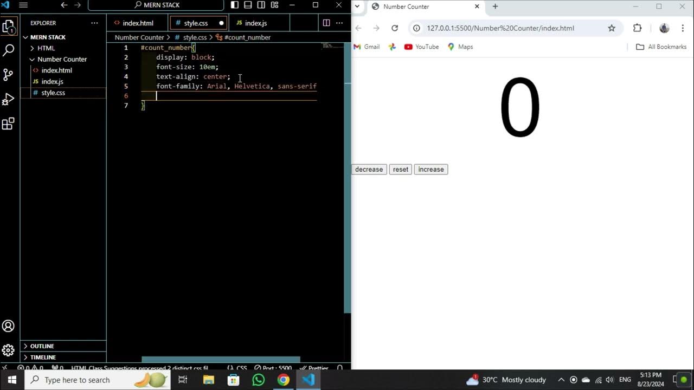694x390 pixels.
Task: Open the Google Photos bookmark icon
Action: tap(392, 47)
